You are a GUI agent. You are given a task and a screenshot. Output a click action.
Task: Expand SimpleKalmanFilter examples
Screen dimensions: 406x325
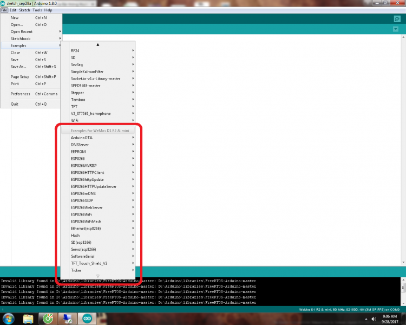pos(98,71)
